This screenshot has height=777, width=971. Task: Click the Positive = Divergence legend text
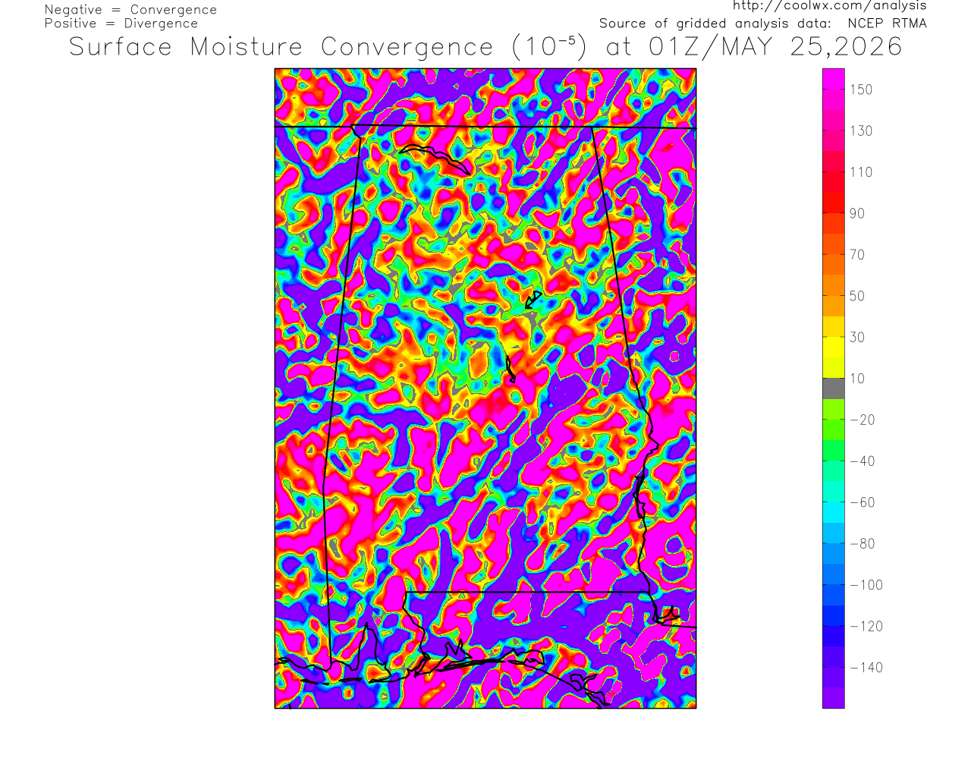pyautogui.click(x=121, y=24)
